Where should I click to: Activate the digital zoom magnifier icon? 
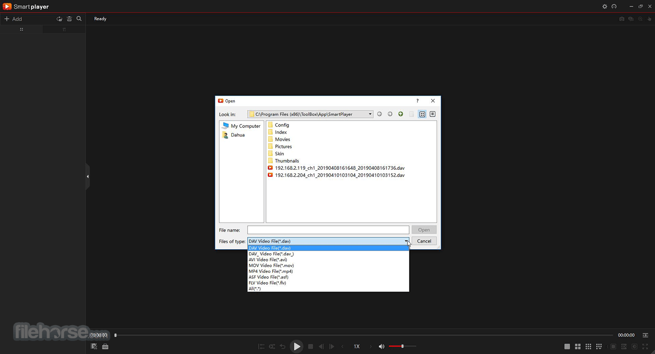click(640, 19)
